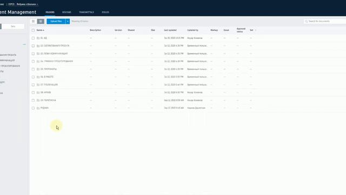Open the Folders tab
Image resolution: width=346 pixels, height=195 pixels.
point(50,12)
